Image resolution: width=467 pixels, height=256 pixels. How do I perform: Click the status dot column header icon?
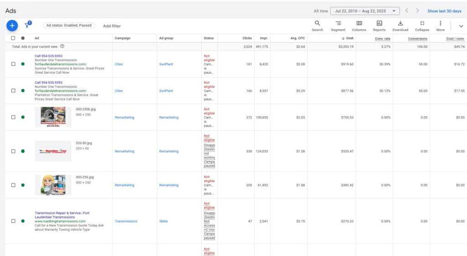click(23, 38)
